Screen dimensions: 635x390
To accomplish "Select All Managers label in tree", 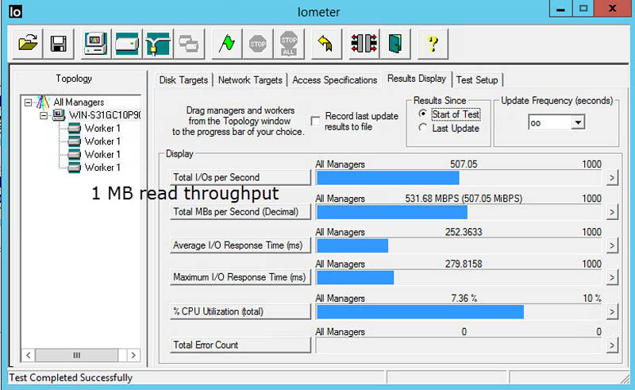I will click(79, 102).
